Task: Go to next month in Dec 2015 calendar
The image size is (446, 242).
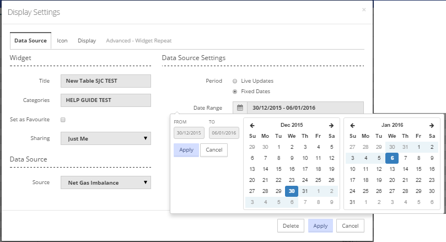Action: click(331, 125)
